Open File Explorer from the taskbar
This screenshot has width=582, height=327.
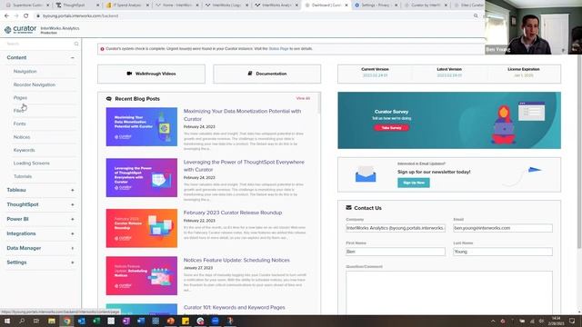click(52, 321)
